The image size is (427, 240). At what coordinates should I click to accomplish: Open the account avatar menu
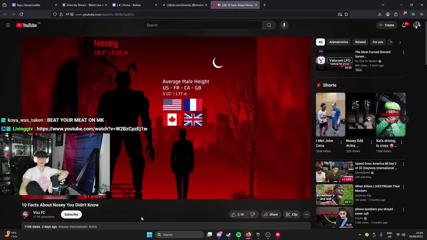point(417,25)
